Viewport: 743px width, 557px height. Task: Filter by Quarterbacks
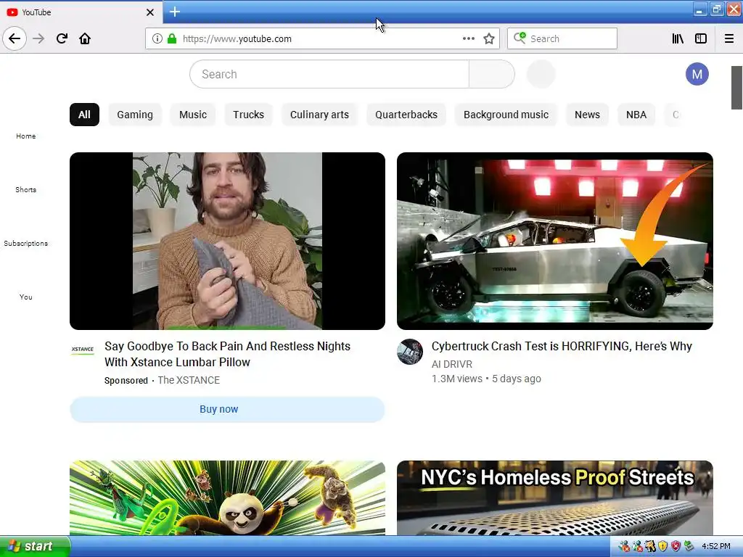click(x=406, y=115)
